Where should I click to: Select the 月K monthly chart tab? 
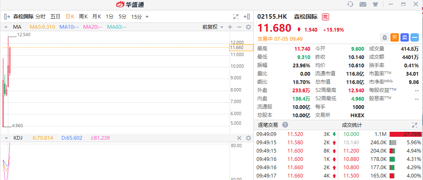(96, 17)
